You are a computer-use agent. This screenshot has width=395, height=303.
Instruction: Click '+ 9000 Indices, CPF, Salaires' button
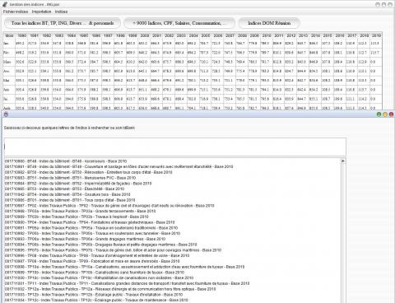pos(179,23)
